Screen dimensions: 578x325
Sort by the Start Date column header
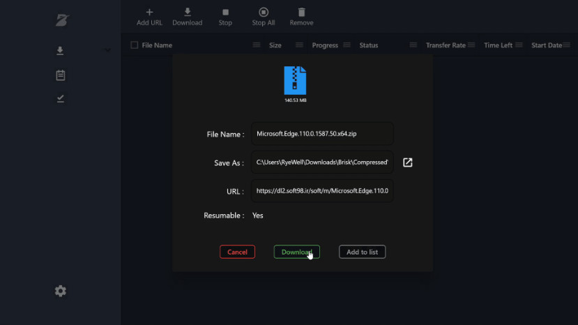pos(547,45)
